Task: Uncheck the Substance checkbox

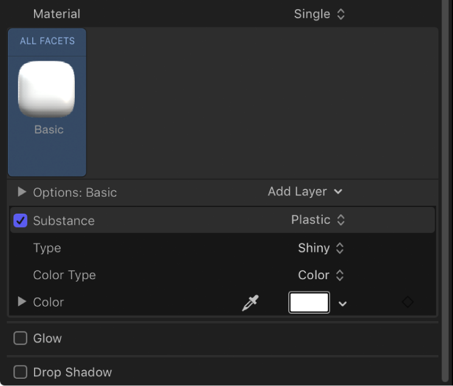Action: 21,220
